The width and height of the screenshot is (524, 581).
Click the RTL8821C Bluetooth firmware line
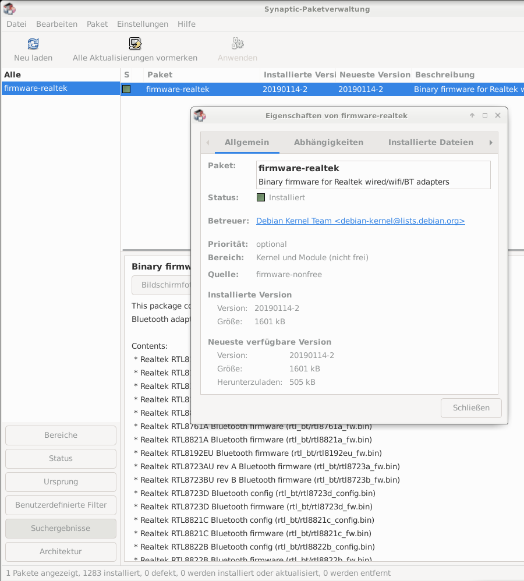[x=252, y=534]
